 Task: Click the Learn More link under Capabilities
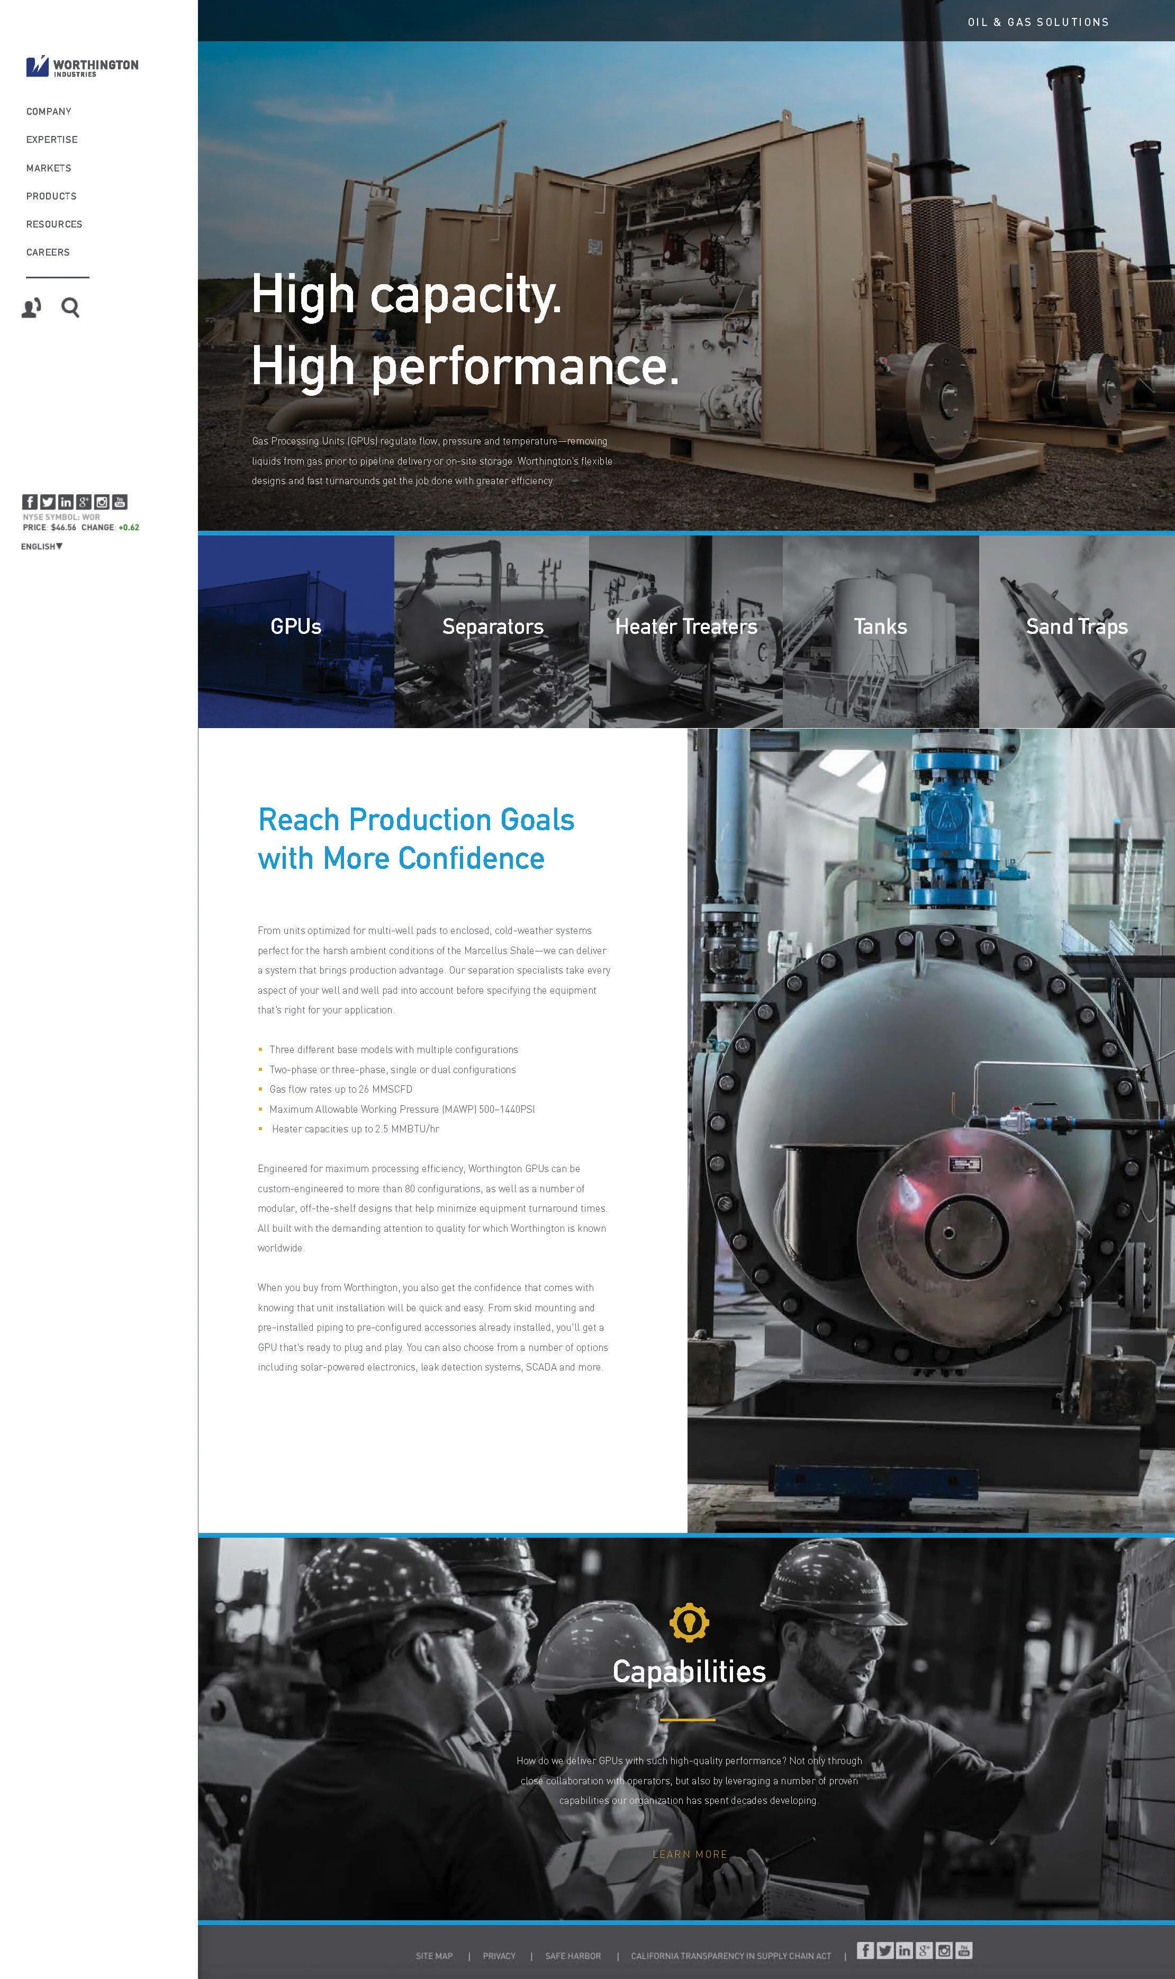pyautogui.click(x=690, y=1854)
